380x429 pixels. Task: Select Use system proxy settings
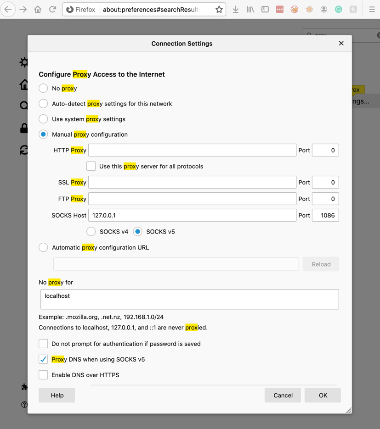pos(43,119)
